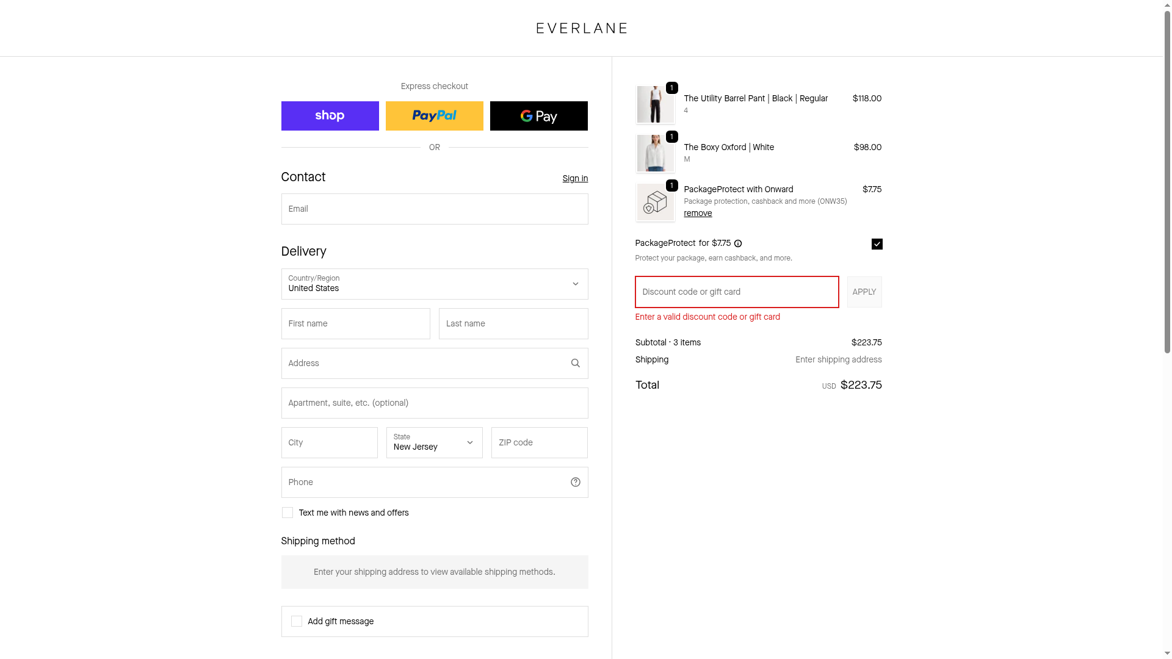The width and height of the screenshot is (1172, 659).
Task: Tick the Add gift message checkbox
Action: point(297,621)
